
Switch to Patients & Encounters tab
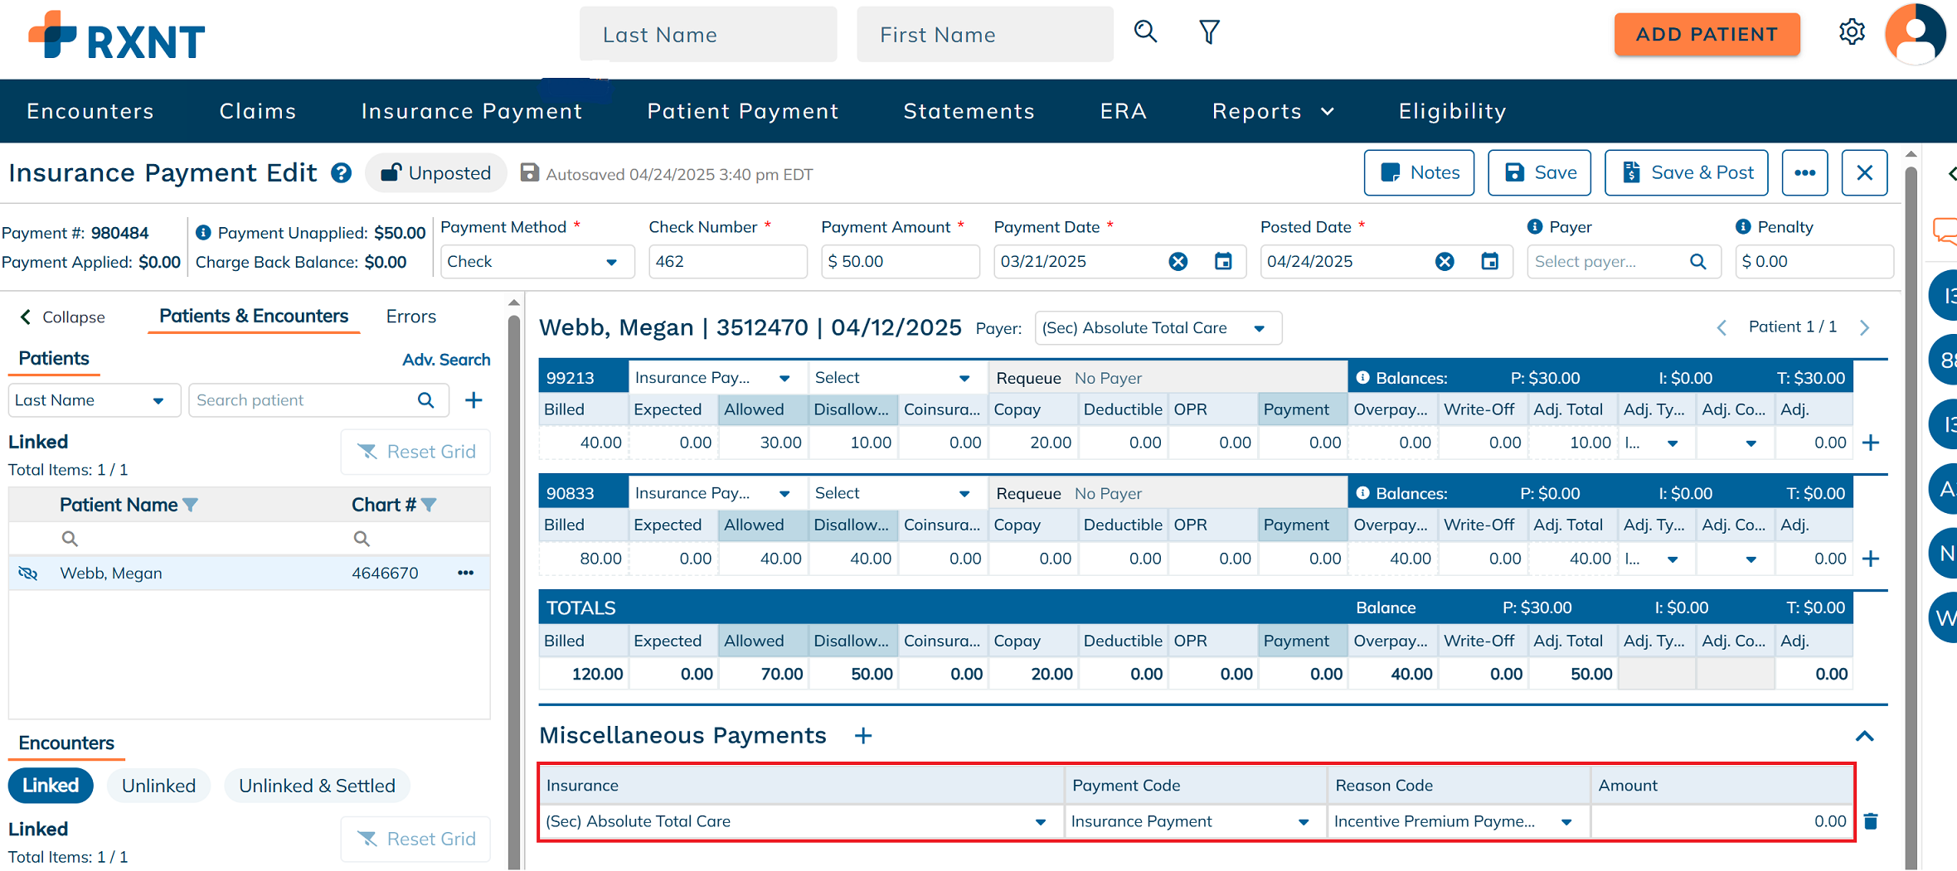(254, 317)
